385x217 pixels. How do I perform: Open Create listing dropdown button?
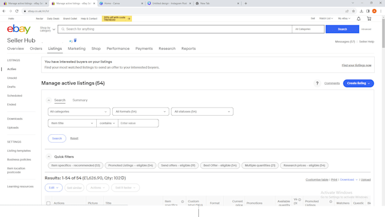pyautogui.click(x=358, y=83)
